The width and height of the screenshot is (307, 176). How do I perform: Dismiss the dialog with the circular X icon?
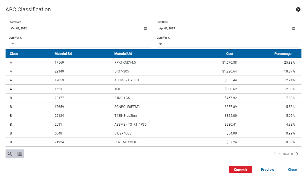point(298,9)
